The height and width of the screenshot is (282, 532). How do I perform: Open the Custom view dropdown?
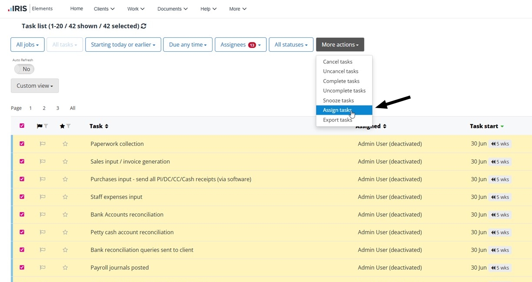[x=34, y=86]
